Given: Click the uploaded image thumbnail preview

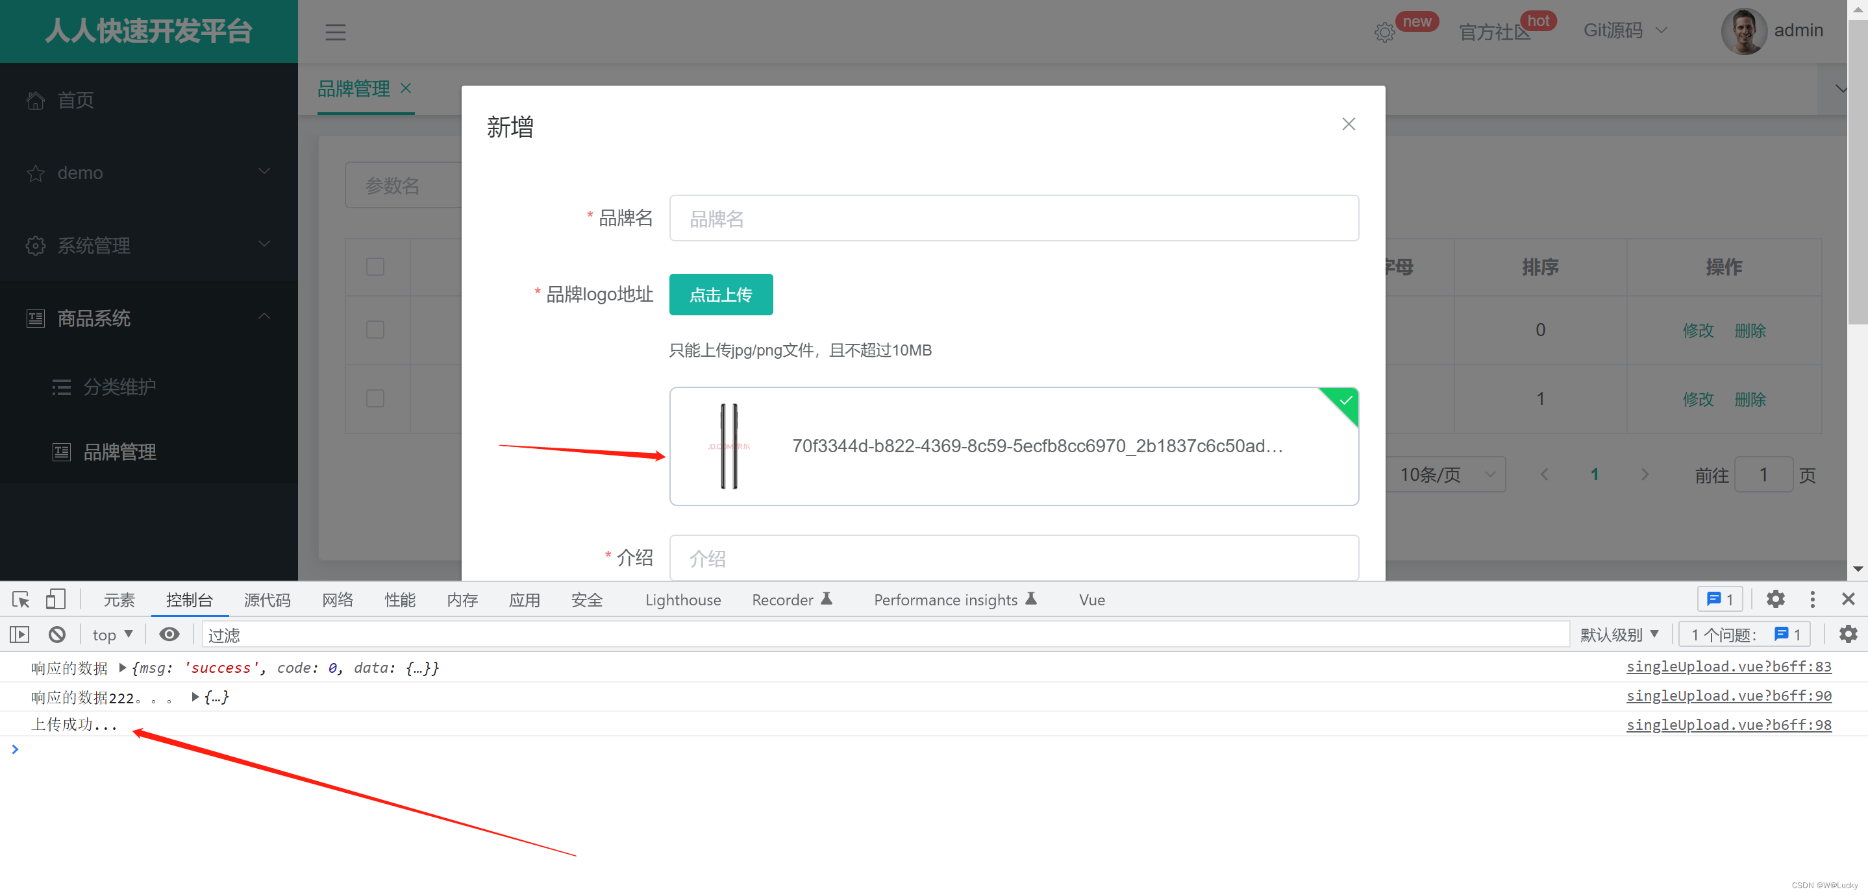Looking at the screenshot, I should (729, 447).
